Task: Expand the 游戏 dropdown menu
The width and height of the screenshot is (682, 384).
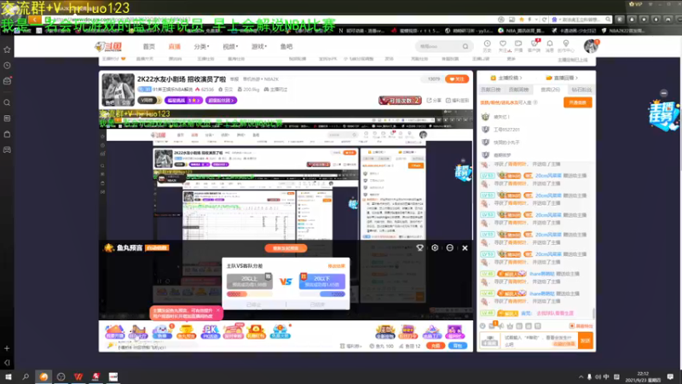Action: point(259,47)
